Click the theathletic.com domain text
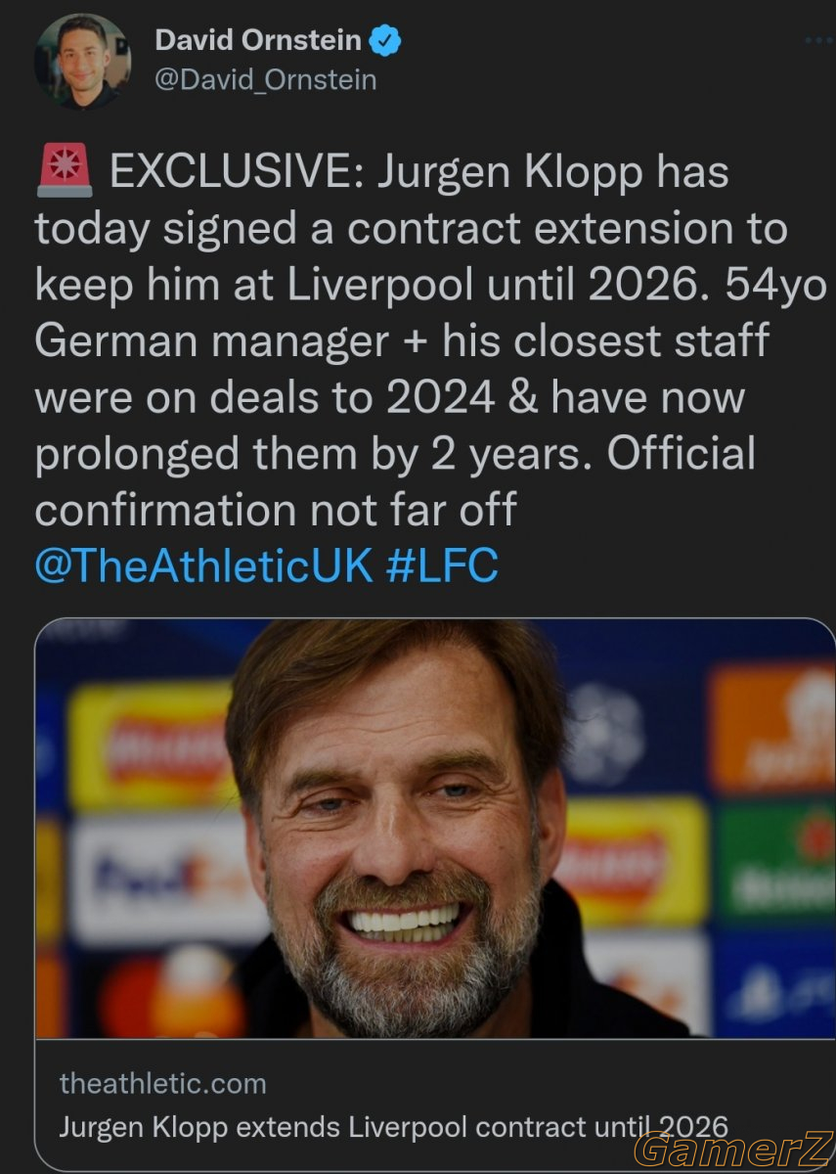The image size is (836, 1174). point(162,1083)
